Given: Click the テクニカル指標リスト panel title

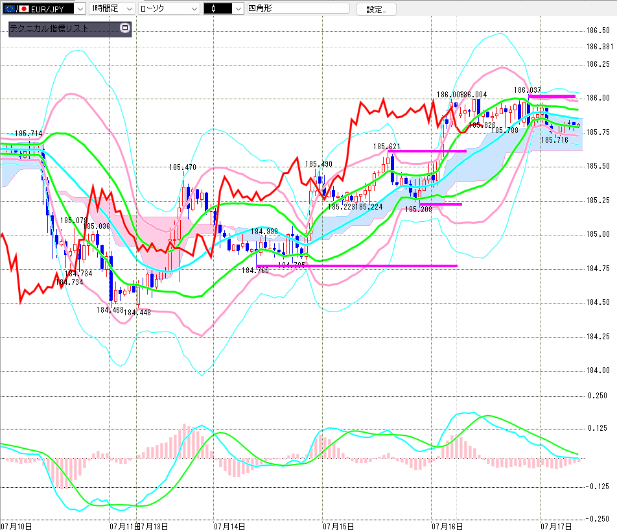Looking at the screenshot, I should 49,29.
